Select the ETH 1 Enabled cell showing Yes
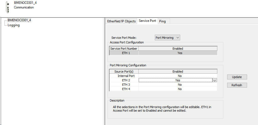The height and width of the screenshot is (125, 258). (x=178, y=53)
